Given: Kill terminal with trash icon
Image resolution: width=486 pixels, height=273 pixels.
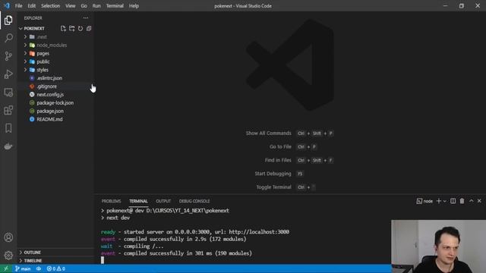Looking at the screenshot, I should point(462,201).
